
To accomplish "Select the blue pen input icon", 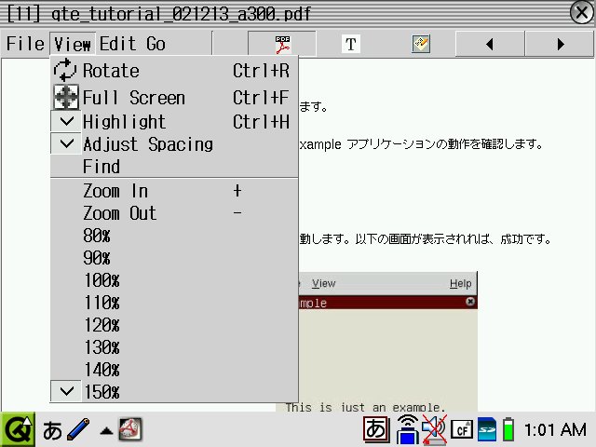I will (78, 429).
